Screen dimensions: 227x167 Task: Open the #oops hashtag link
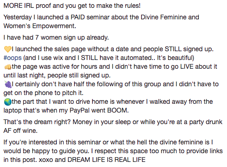[12, 58]
